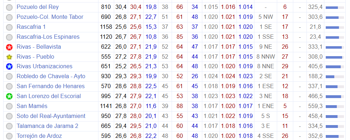Image resolution: width=350 pixels, height=140 pixels.
Task: Click the red 88 humidity value for San Mamés
Action: click(180, 106)
